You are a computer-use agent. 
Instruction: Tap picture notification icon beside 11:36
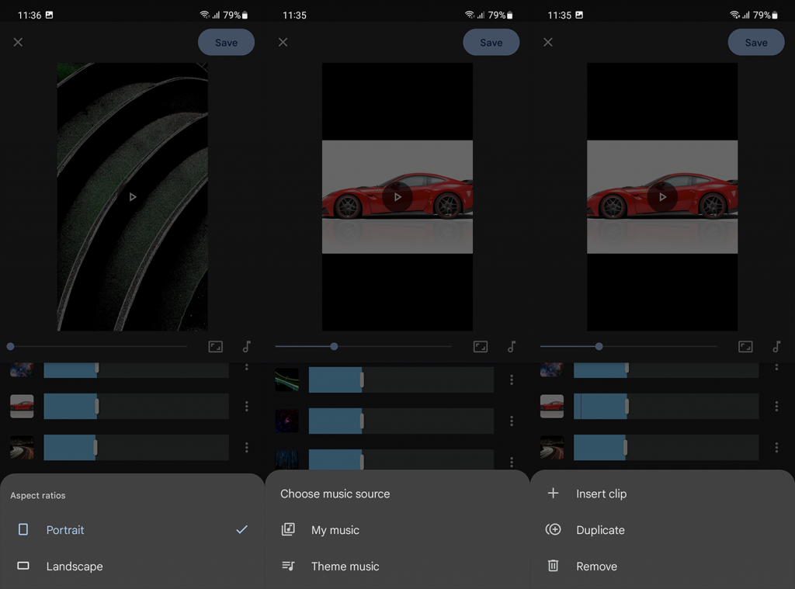pos(49,15)
